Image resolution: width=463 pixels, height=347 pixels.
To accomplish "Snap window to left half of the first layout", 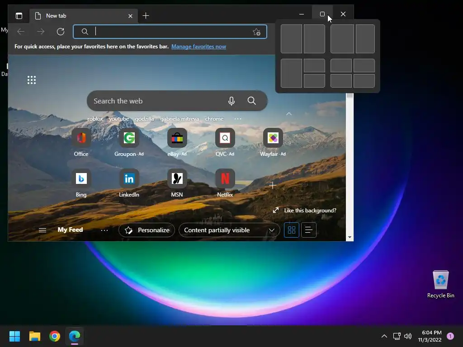I will [291, 39].
